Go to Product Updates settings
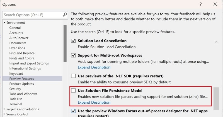 click(21, 84)
